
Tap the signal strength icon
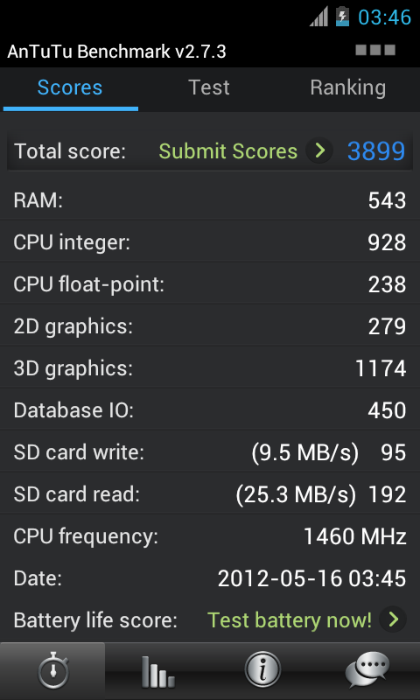pos(319,17)
